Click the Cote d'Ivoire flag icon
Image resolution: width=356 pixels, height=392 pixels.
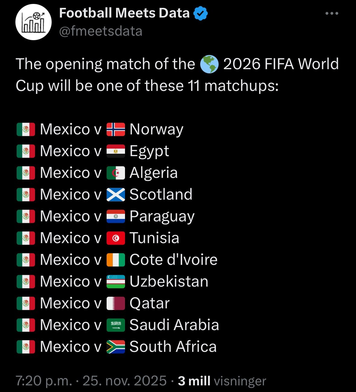tap(116, 260)
